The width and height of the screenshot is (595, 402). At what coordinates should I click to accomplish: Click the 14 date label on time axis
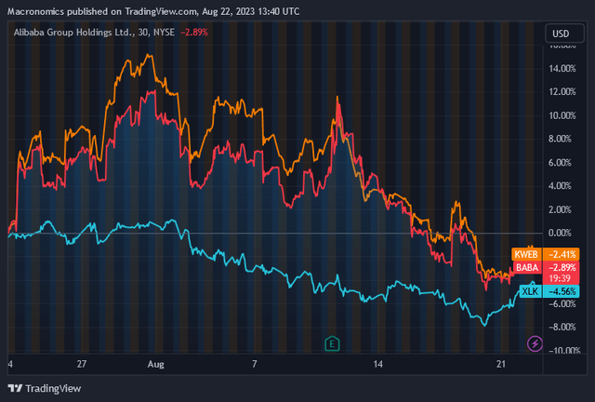point(378,364)
